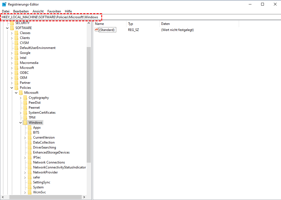281x200 pixels.
Task: Click the Registrierungs-Editor app icon in title bar
Action: coord(4,4)
